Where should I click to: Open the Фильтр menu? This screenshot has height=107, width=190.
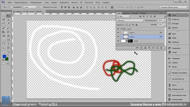[x=74, y=2]
